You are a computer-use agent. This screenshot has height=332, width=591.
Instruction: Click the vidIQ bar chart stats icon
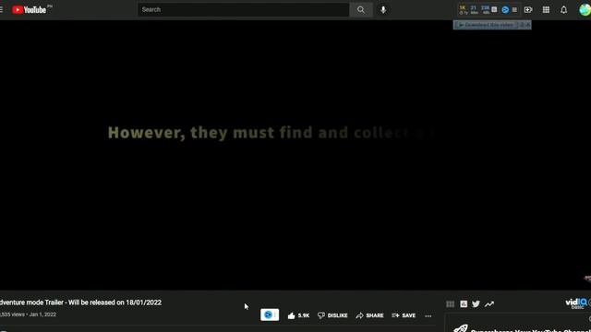coord(464,303)
